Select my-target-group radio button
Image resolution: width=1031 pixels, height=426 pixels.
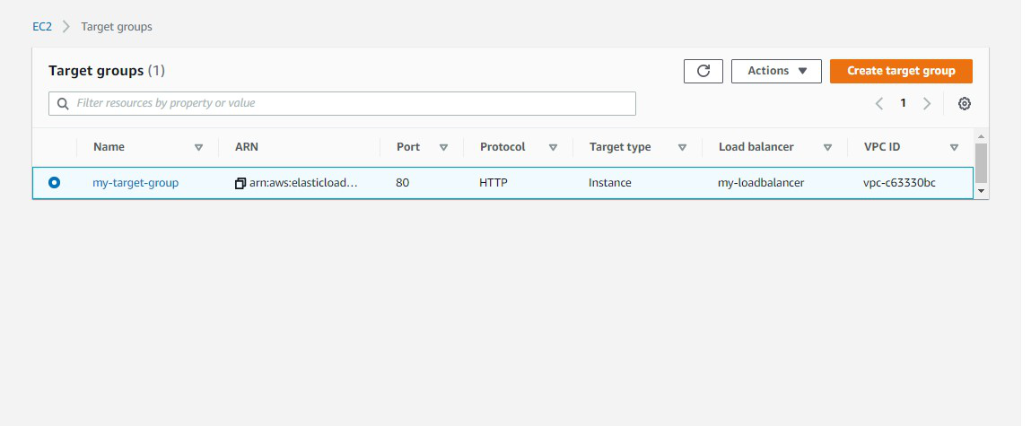55,183
